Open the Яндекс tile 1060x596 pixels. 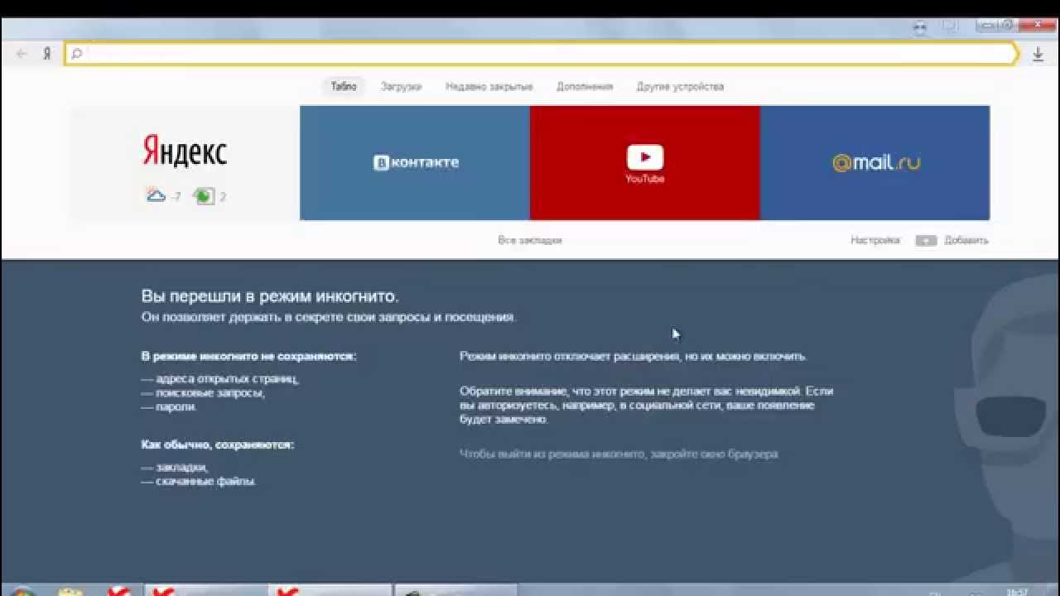pyautogui.click(x=185, y=163)
